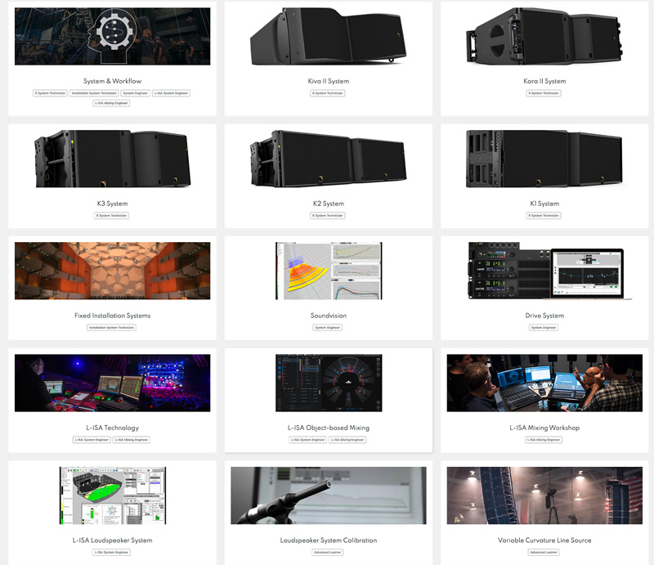
Task: Select the K1 loudspeaker product image
Action: coord(544,159)
